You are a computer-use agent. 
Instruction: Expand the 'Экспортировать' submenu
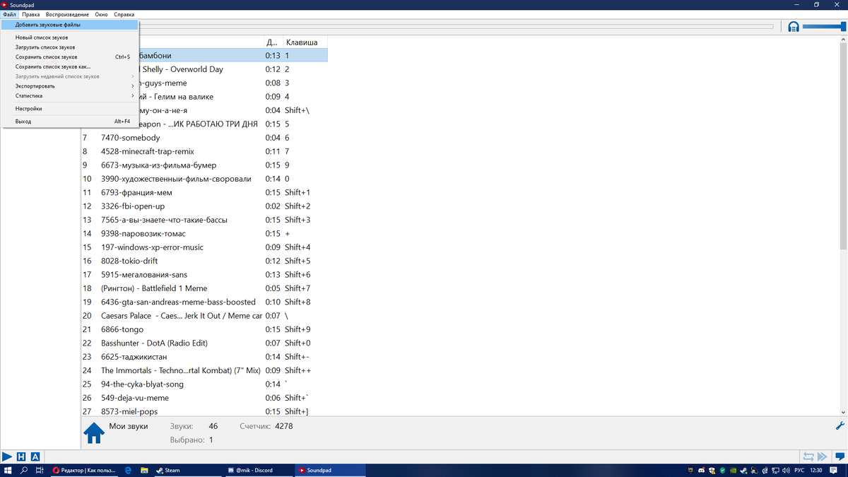(x=70, y=86)
